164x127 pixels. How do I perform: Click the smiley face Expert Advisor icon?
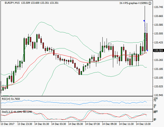tap(150, 3)
